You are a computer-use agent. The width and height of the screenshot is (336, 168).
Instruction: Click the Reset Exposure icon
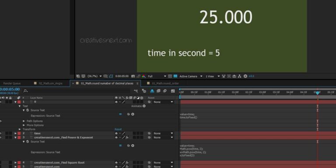click(x=245, y=76)
